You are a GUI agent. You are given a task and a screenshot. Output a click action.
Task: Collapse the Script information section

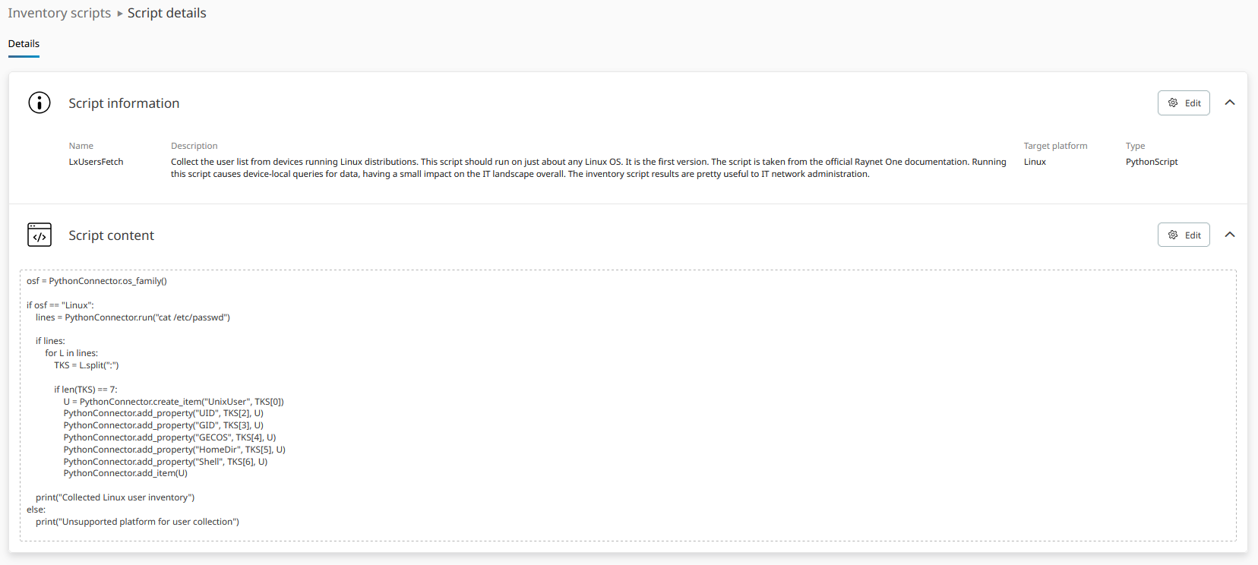point(1230,103)
